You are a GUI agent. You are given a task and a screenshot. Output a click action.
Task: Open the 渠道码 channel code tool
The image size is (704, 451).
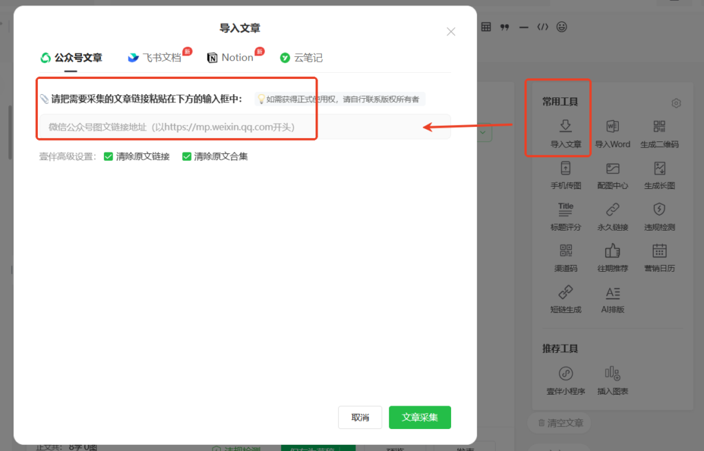(565, 258)
